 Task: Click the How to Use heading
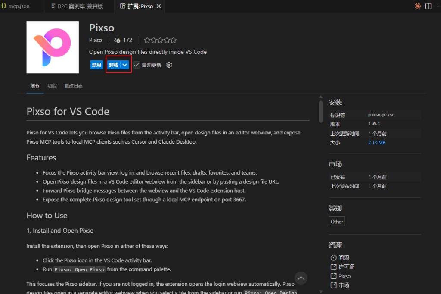(47, 216)
